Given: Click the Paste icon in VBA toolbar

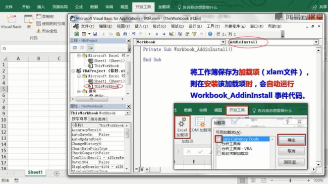Looking at the screenshot, I should pyautogui.click(x=118, y=34).
